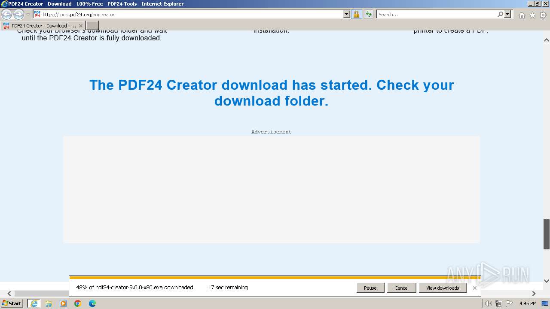Cancel the pdf24-creator download
Viewport: 550px width, 309px height.
(401, 288)
